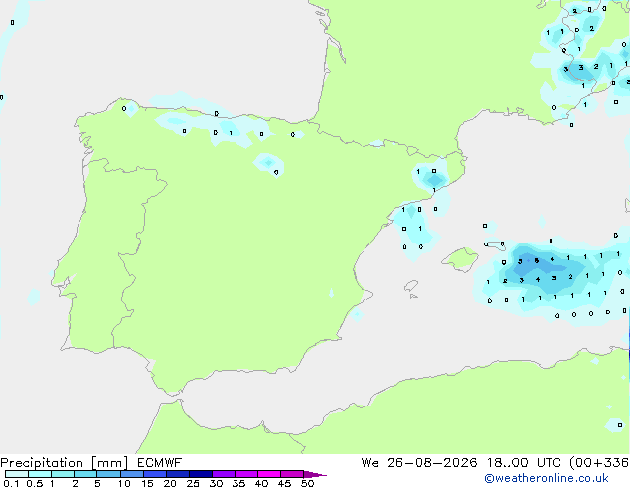This screenshot has width=630, height=487.
Task: Click the "0.1" legend scale label
Action: (x=11, y=483)
